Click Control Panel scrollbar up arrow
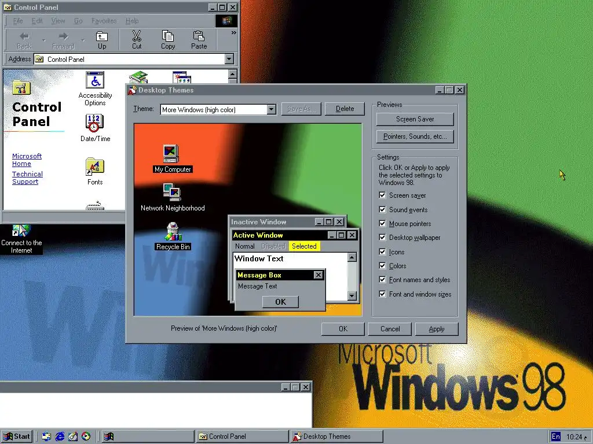The width and height of the screenshot is (593, 444). coord(233,74)
